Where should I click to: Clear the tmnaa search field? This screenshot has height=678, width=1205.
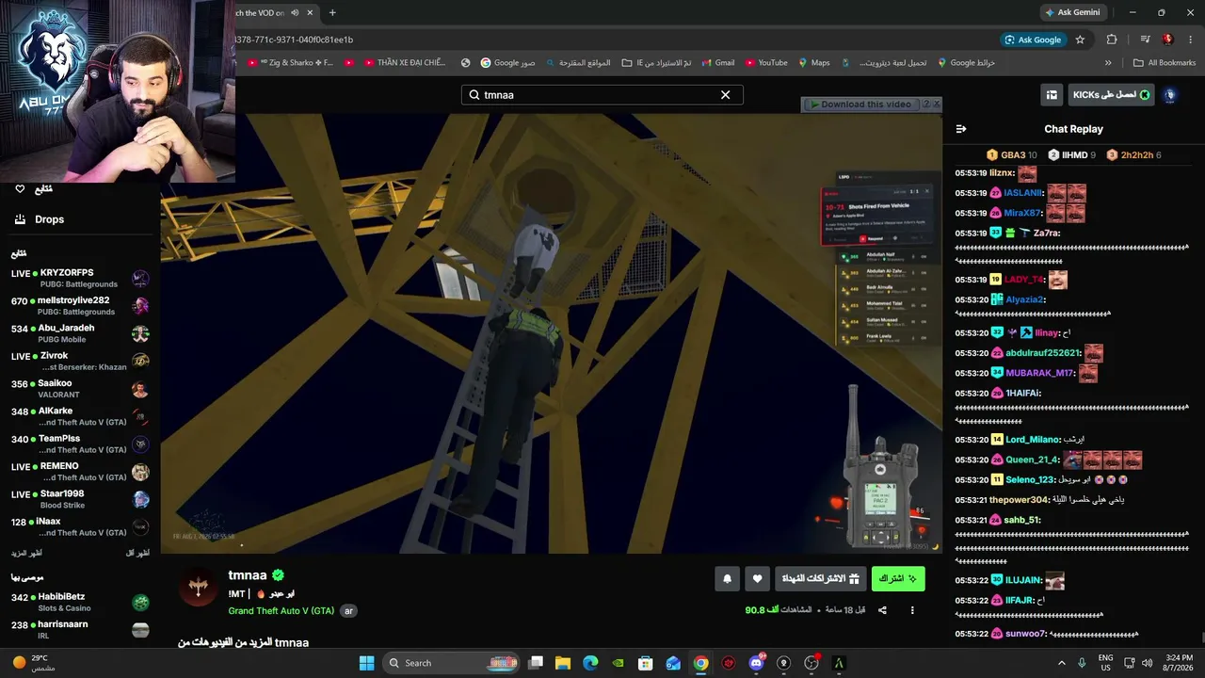725,95
